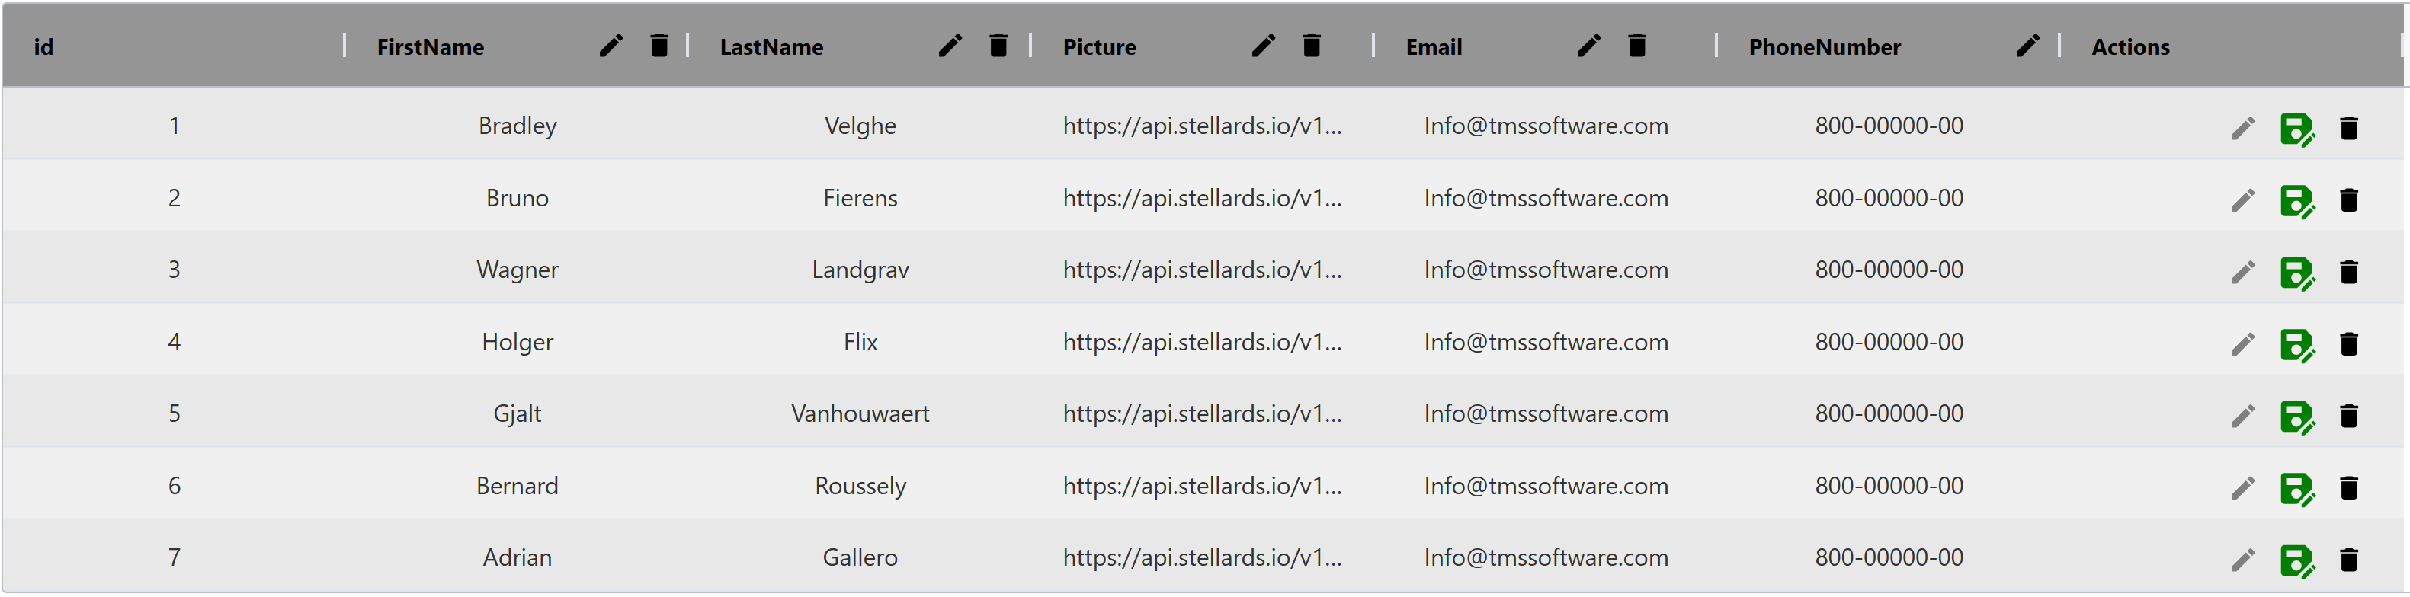Edit Holger Flix's row
Screen dimensions: 2410x597
tap(2242, 343)
